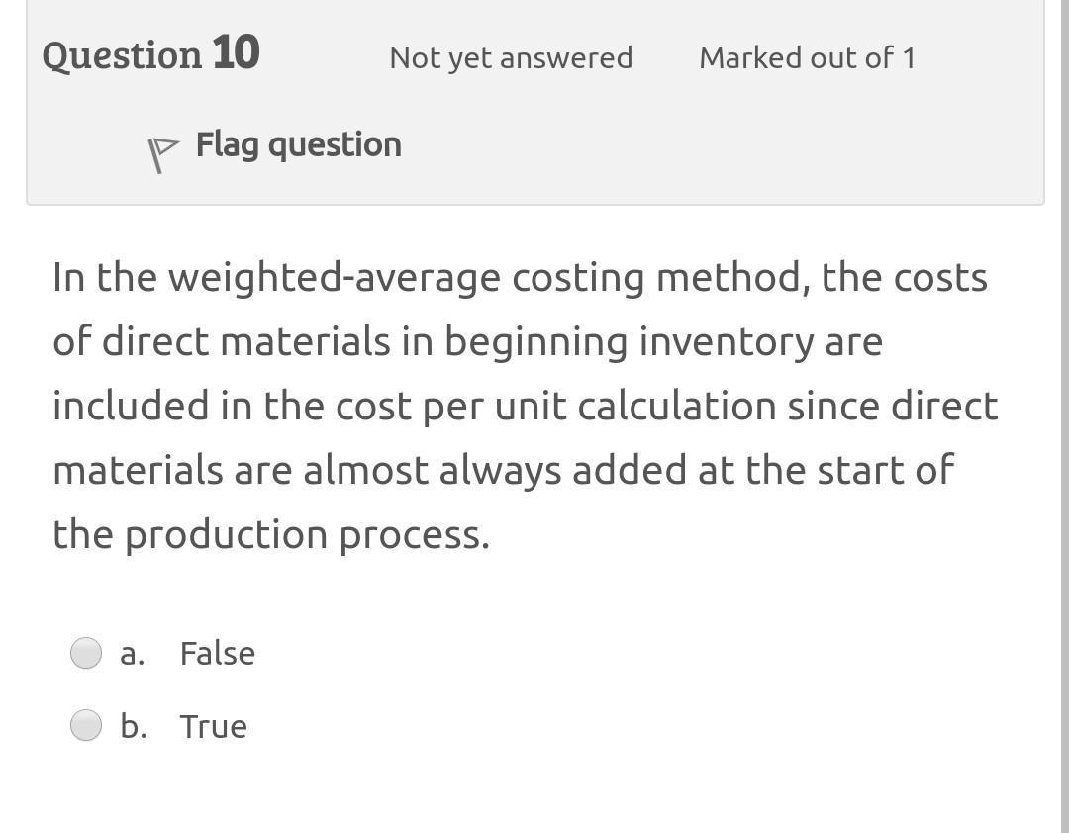Image resolution: width=1069 pixels, height=833 pixels.
Task: Click the Question 10 heading
Action: [x=150, y=55]
